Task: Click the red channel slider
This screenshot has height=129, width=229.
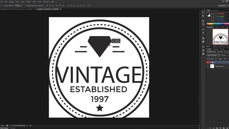Action: click(218, 14)
